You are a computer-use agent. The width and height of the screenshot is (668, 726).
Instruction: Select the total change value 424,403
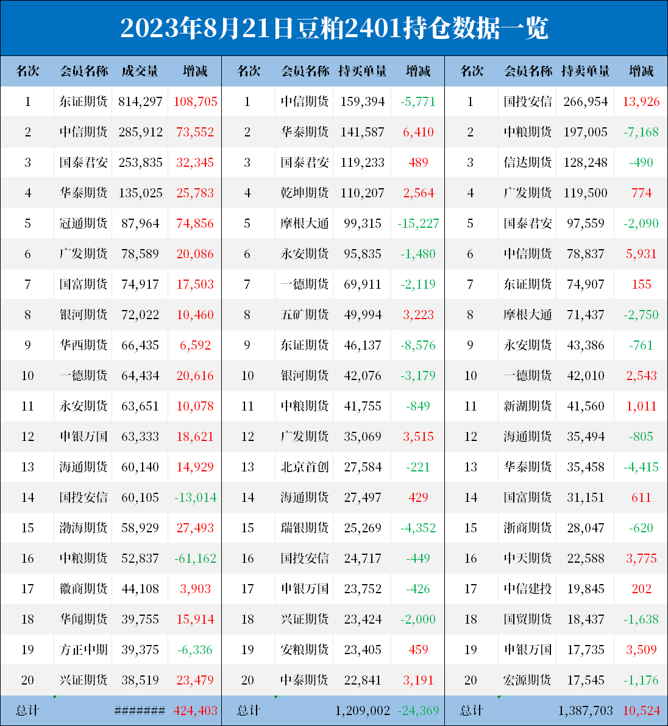coord(196,711)
